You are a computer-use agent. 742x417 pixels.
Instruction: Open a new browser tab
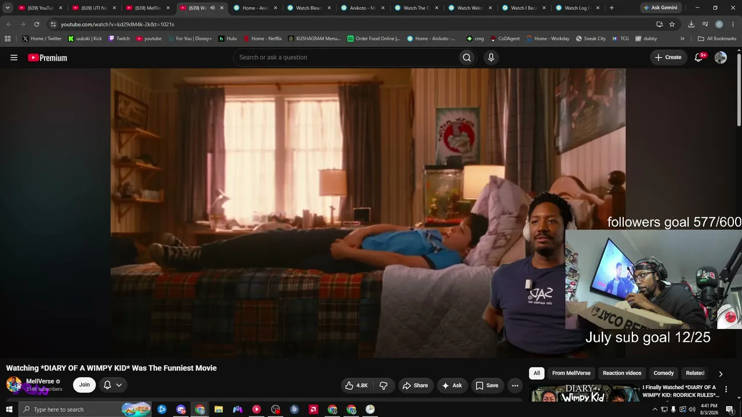tap(612, 8)
